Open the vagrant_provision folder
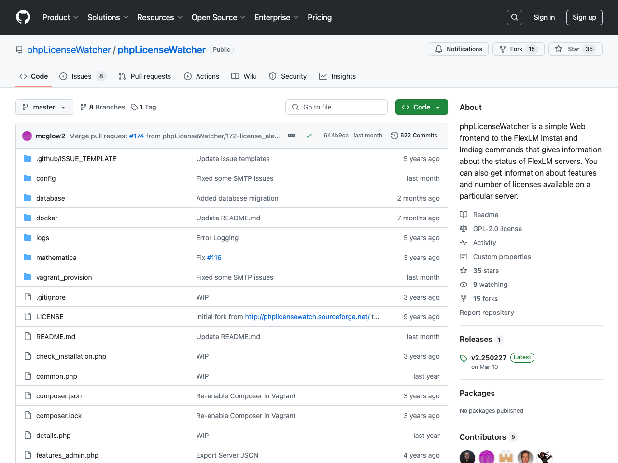 (x=64, y=277)
